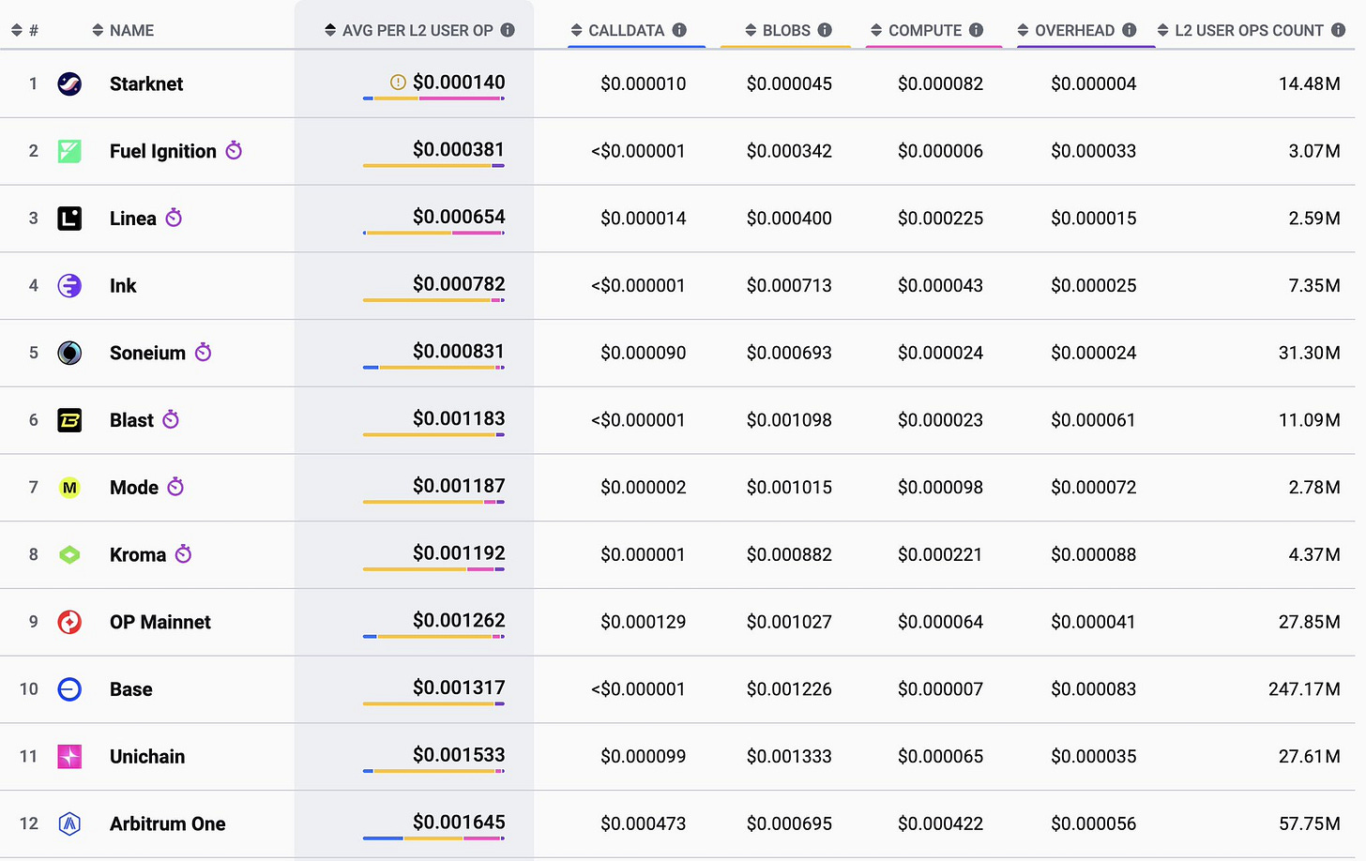This screenshot has height=861, width=1366.
Task: Click the Mode logo icon
Action: 69,488
